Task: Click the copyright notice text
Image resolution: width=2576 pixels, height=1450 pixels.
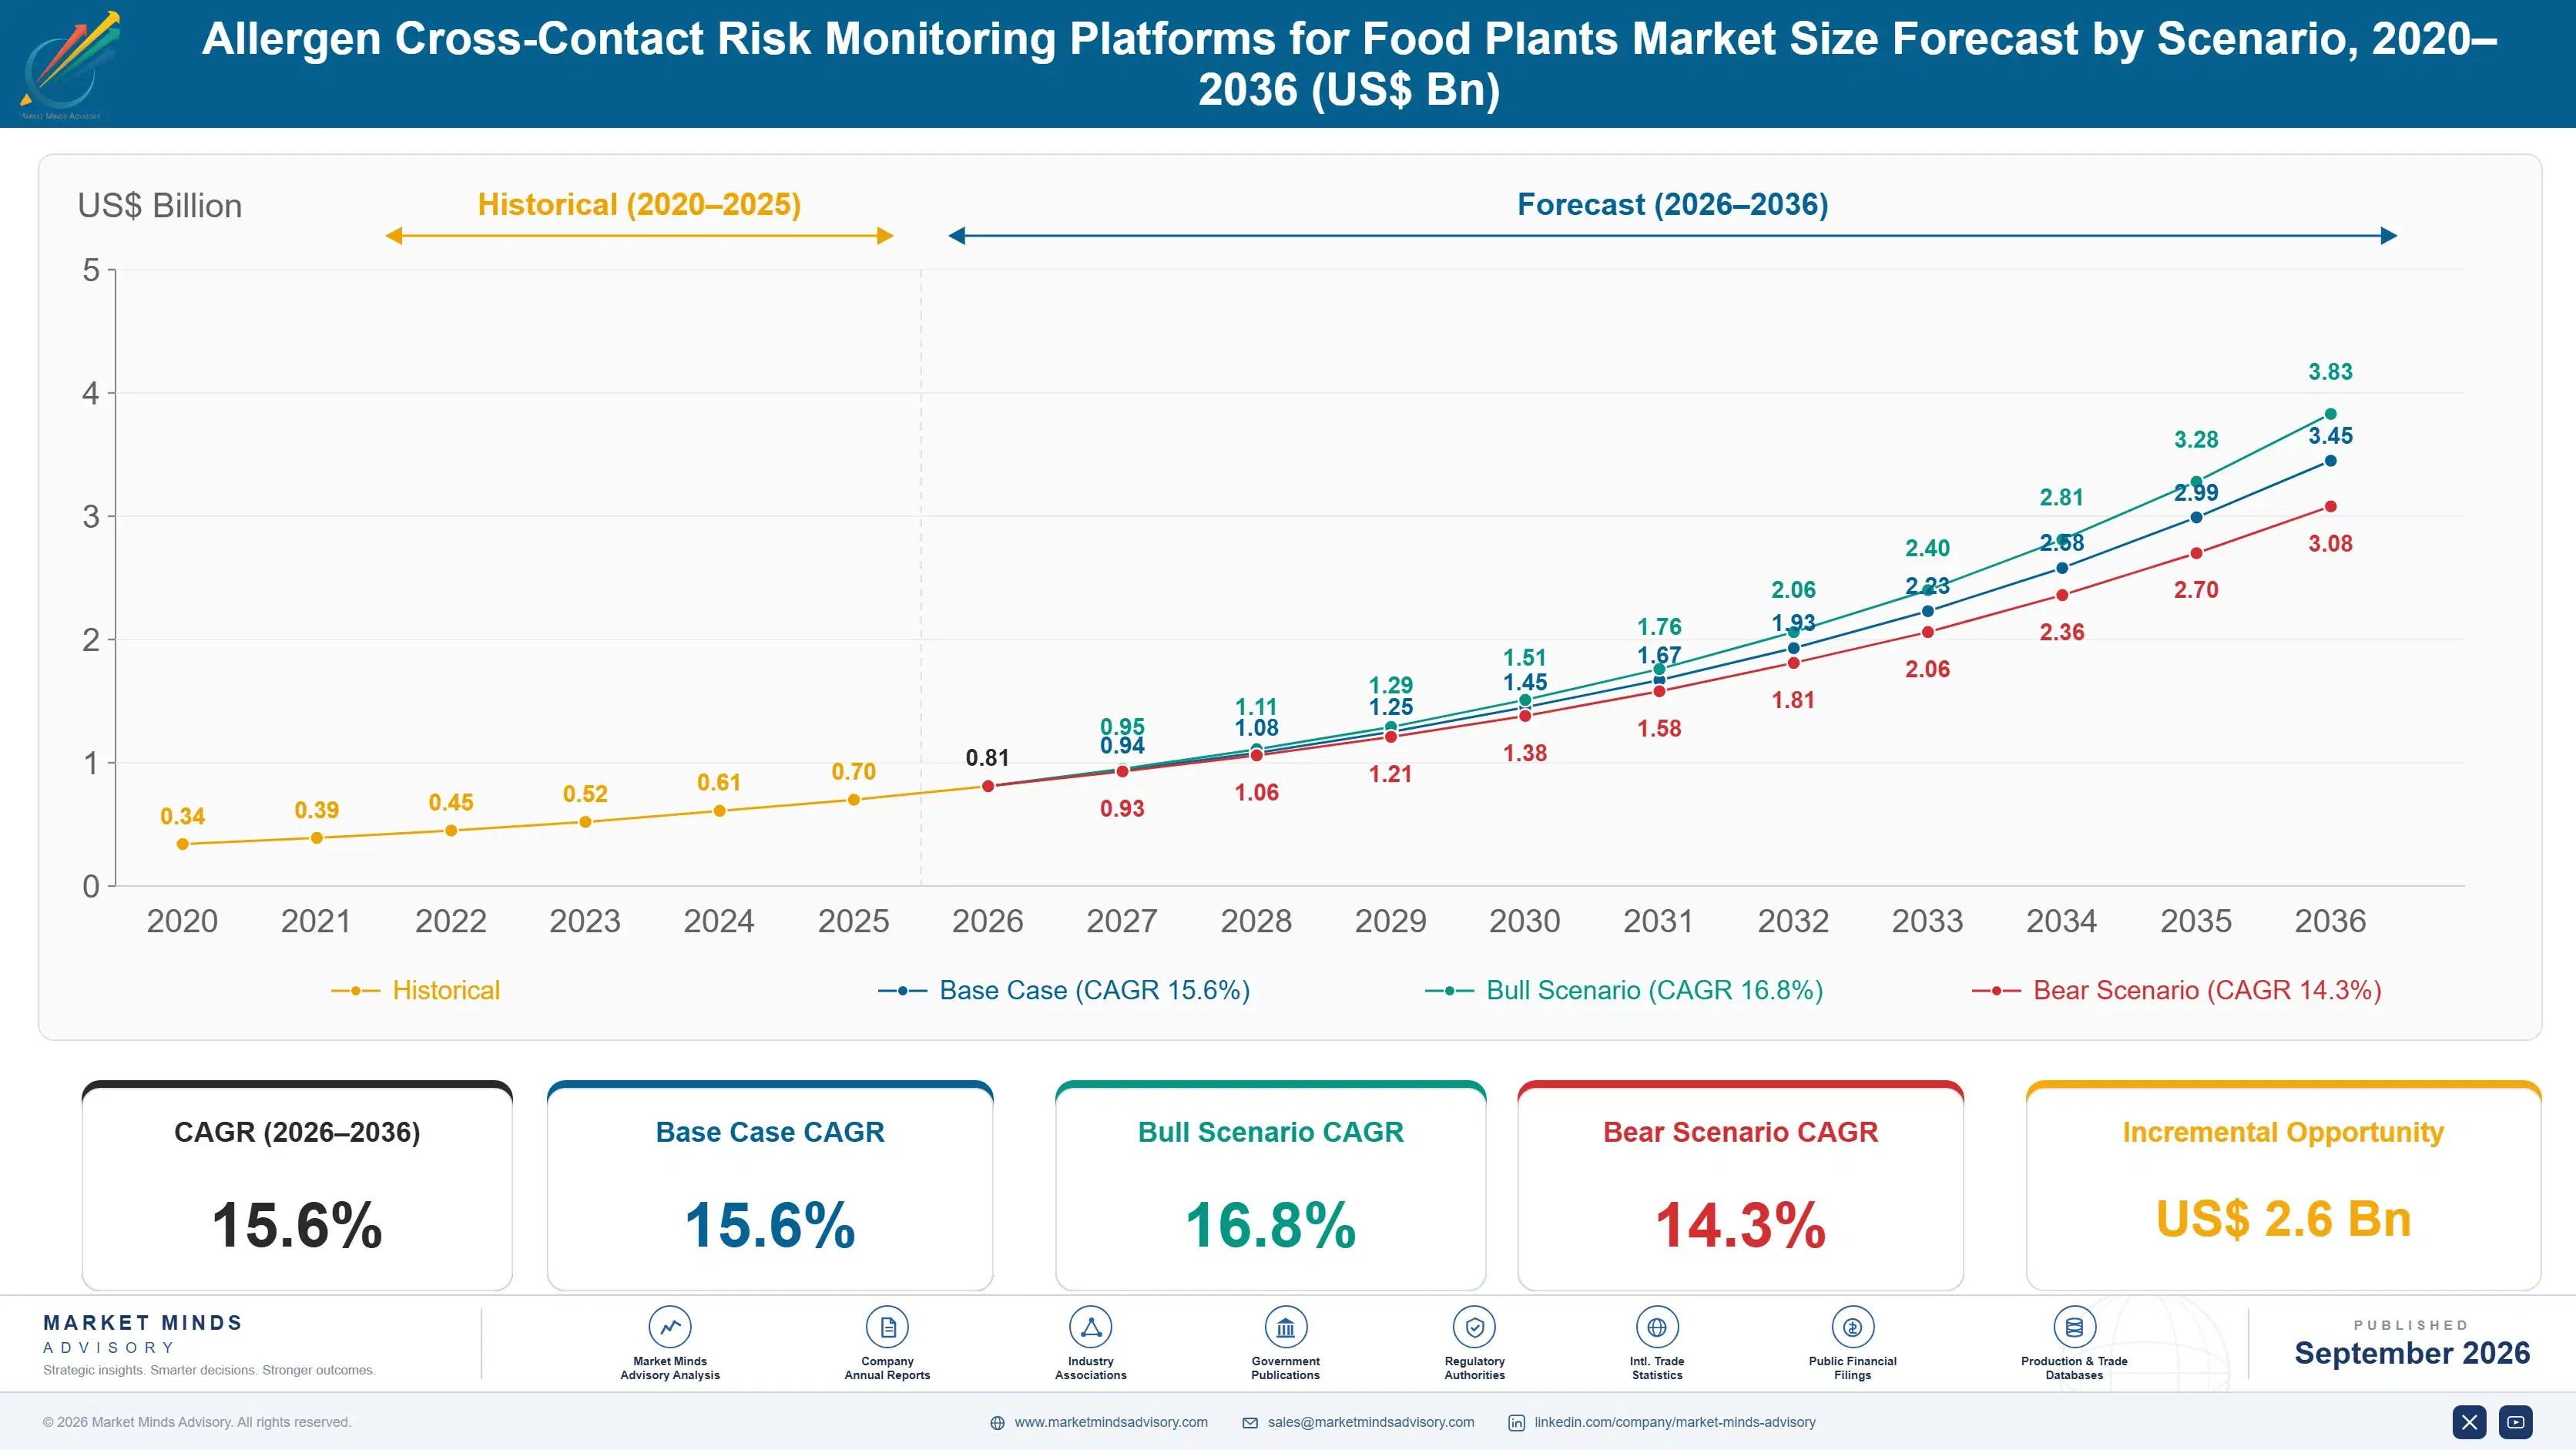Action: coord(197,1422)
